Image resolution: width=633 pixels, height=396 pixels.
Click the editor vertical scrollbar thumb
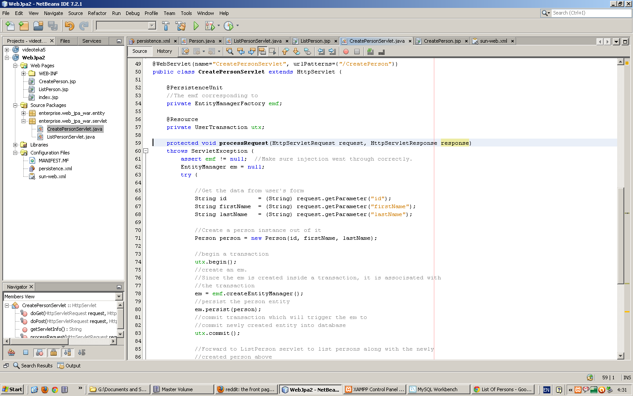(x=621, y=236)
